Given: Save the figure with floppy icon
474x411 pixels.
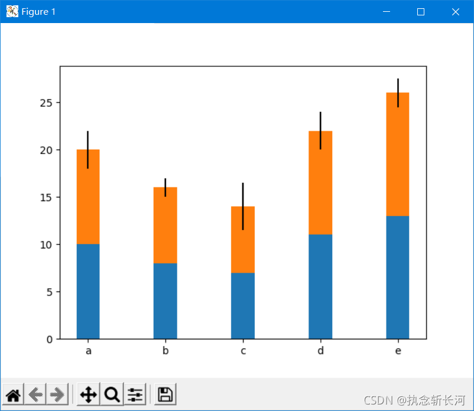Looking at the screenshot, I should click(165, 394).
